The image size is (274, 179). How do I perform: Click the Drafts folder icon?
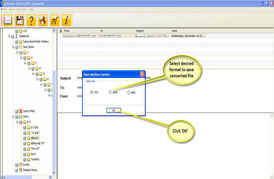coord(21,165)
